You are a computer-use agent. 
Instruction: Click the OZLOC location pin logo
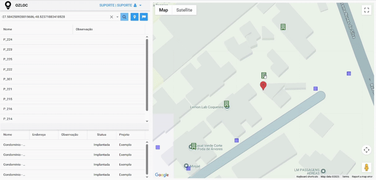click(x=8, y=5)
